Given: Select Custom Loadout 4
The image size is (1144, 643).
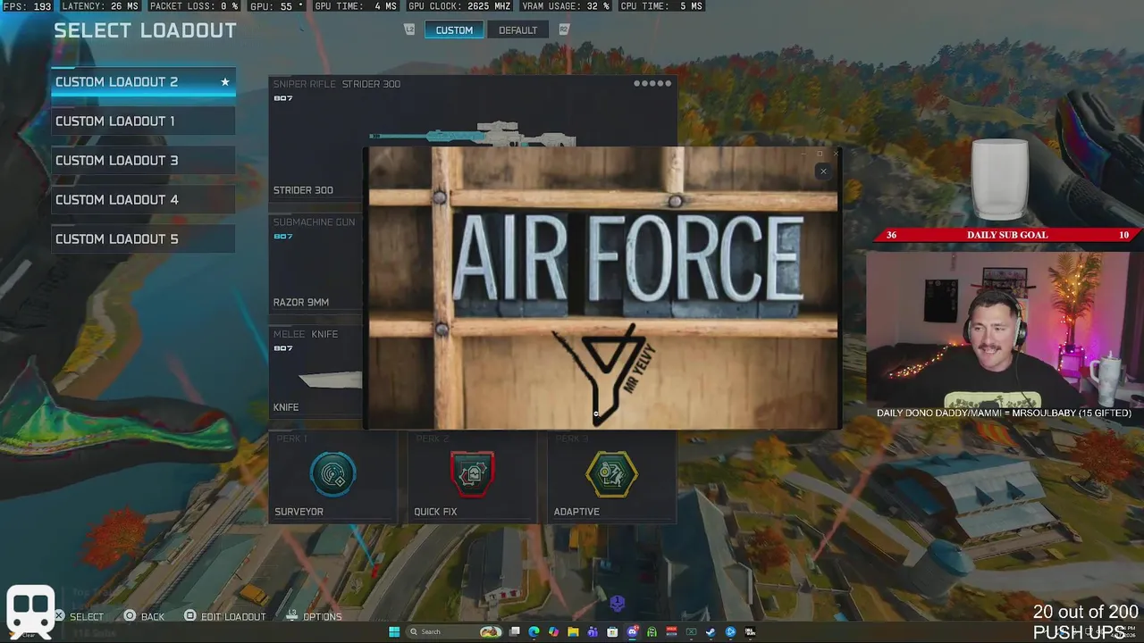Looking at the screenshot, I should coord(143,199).
